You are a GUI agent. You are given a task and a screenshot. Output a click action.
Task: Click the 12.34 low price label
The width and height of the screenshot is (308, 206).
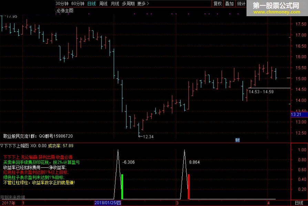point(148,137)
